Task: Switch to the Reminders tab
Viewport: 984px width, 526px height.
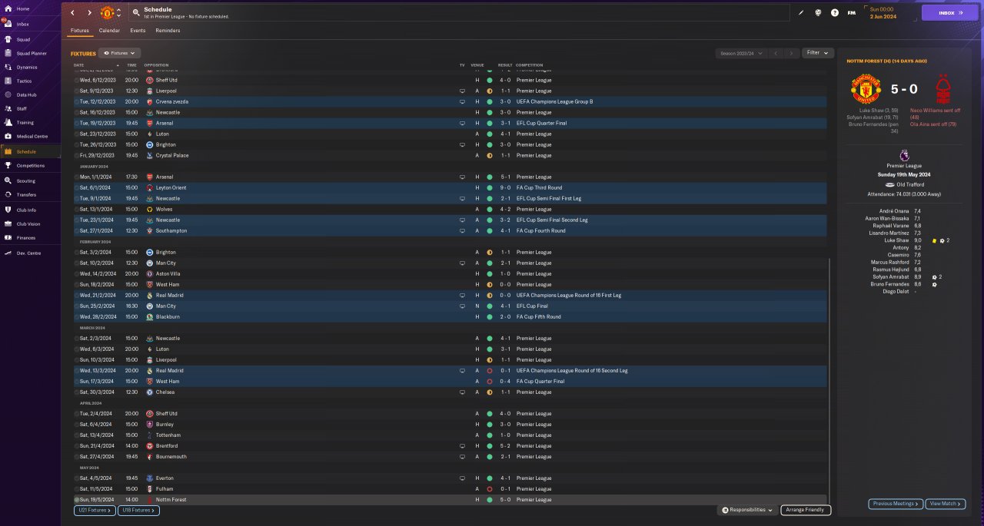Action: coord(168,31)
